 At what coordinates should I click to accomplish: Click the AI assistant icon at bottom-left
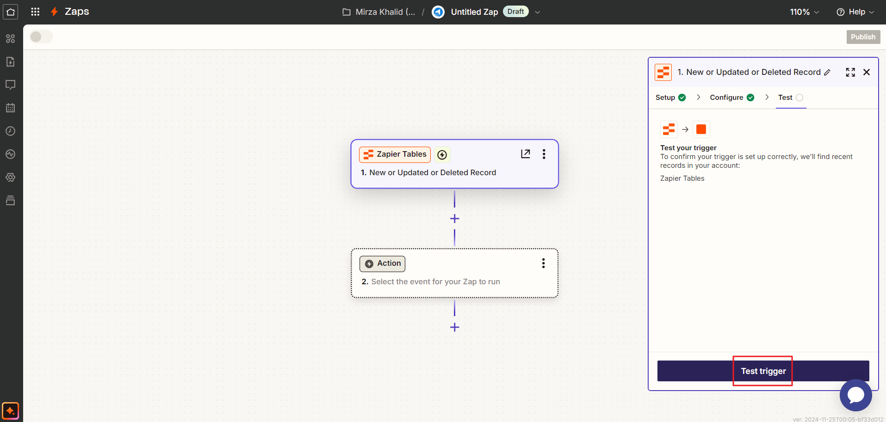10,411
